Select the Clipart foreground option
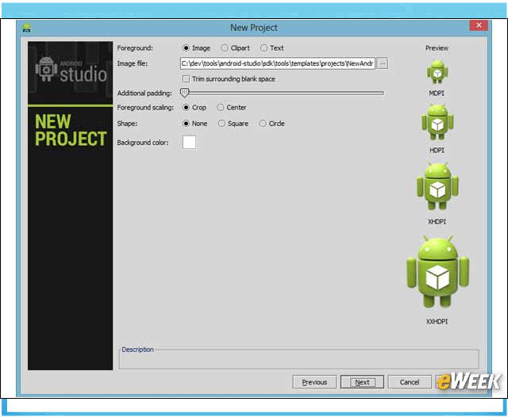 tap(225, 48)
